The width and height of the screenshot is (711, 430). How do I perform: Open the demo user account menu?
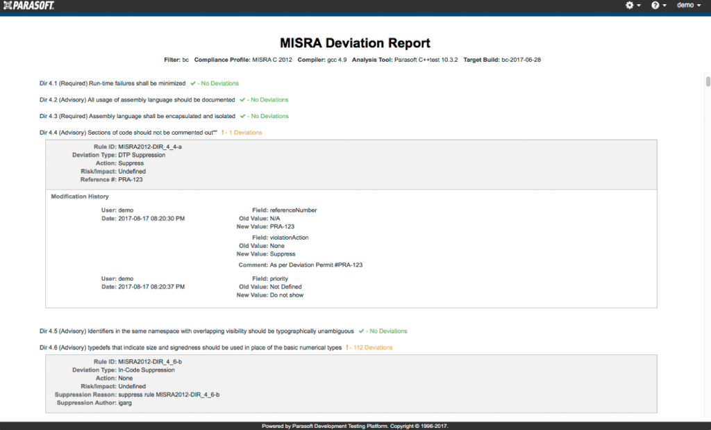(687, 5)
